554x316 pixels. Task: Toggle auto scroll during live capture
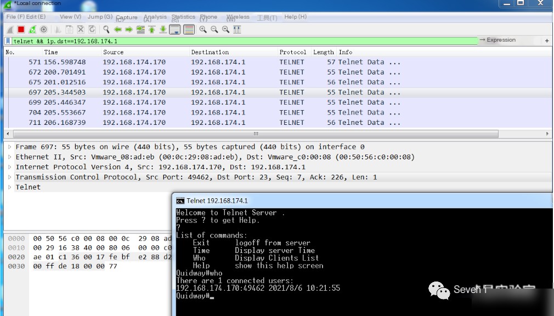point(175,30)
